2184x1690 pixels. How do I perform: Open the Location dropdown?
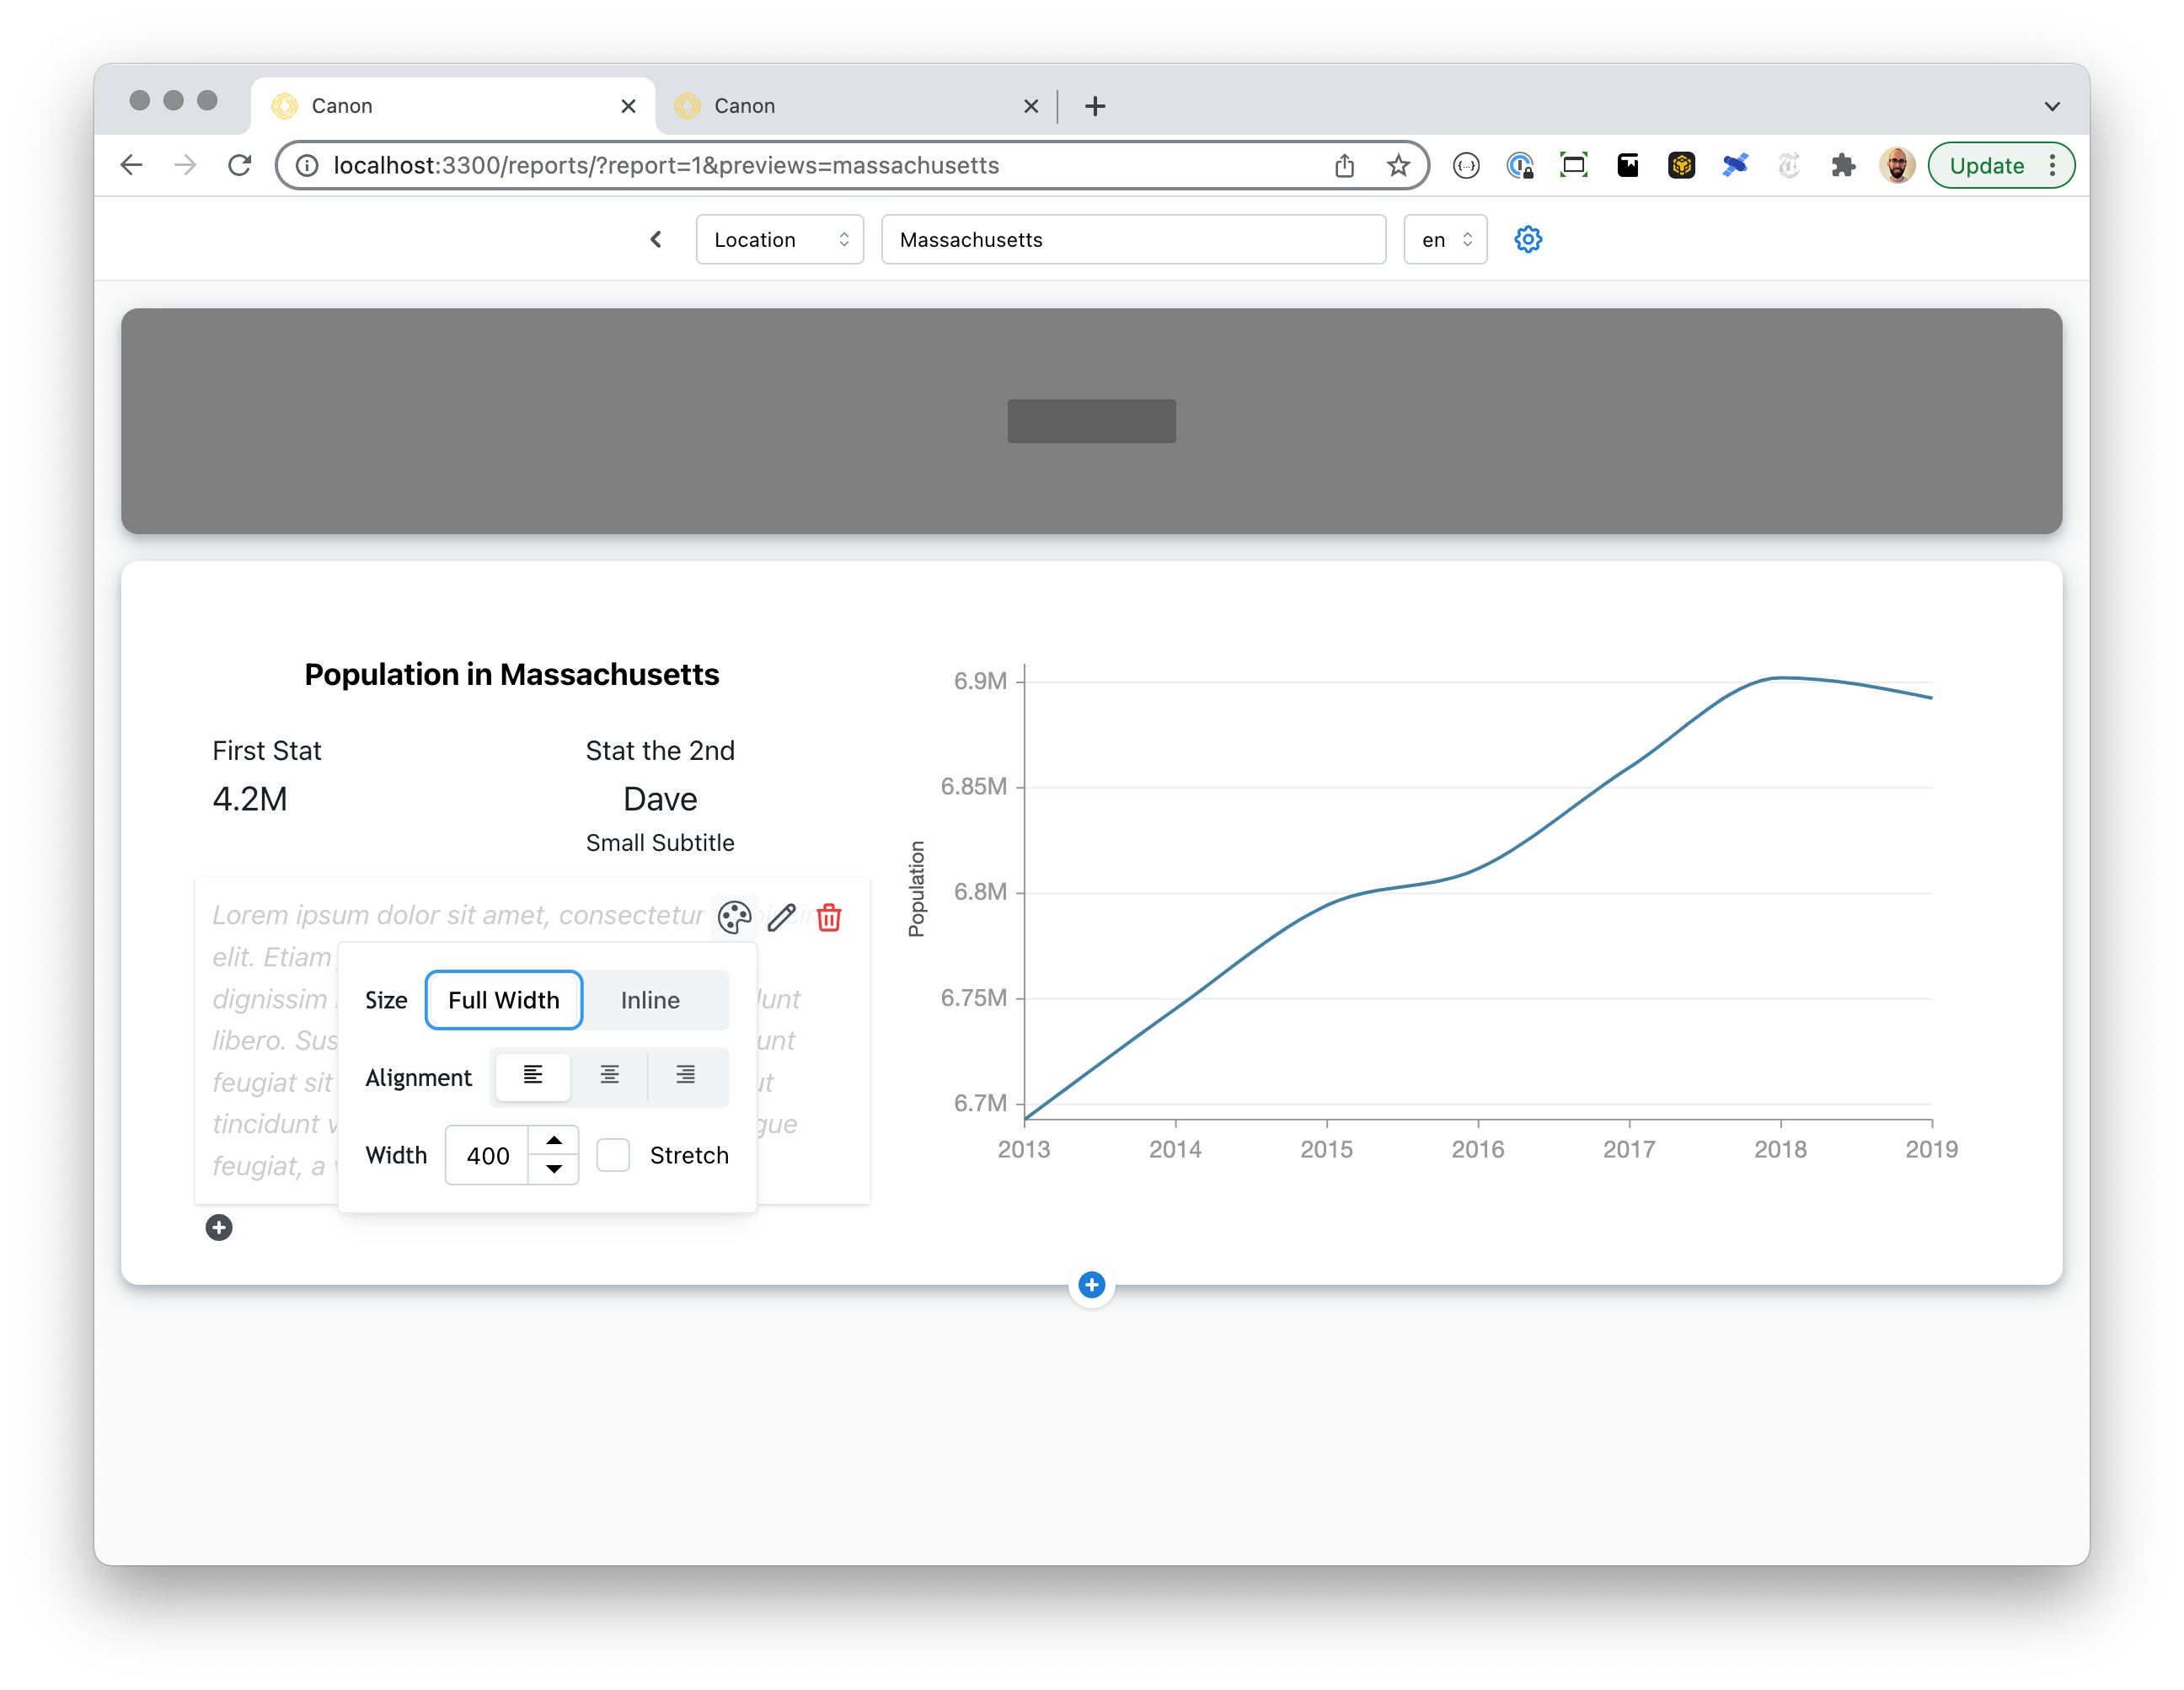pos(779,239)
